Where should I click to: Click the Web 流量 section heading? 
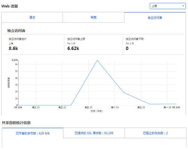pos(10,6)
